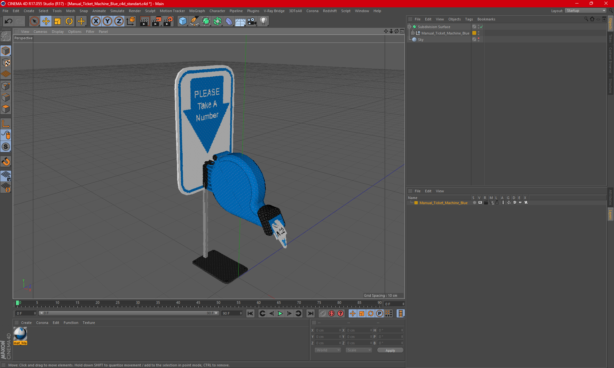Toggle Sky object visibility dots
614x368 pixels.
[x=478, y=40]
